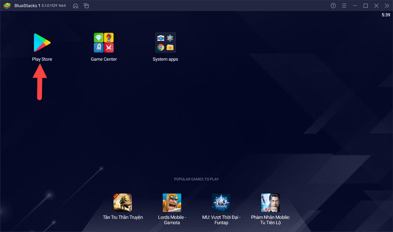Viewport: 393px width, 232px height.
Task: Launch MU: Vượt Thời Đại - Funtap game
Action: coord(221,203)
